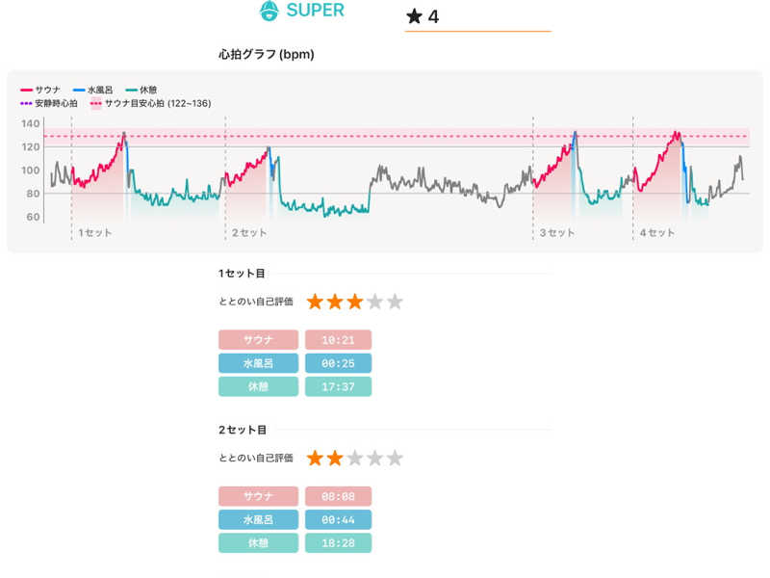Click the 18:28 rest time in set 2

coord(338,543)
